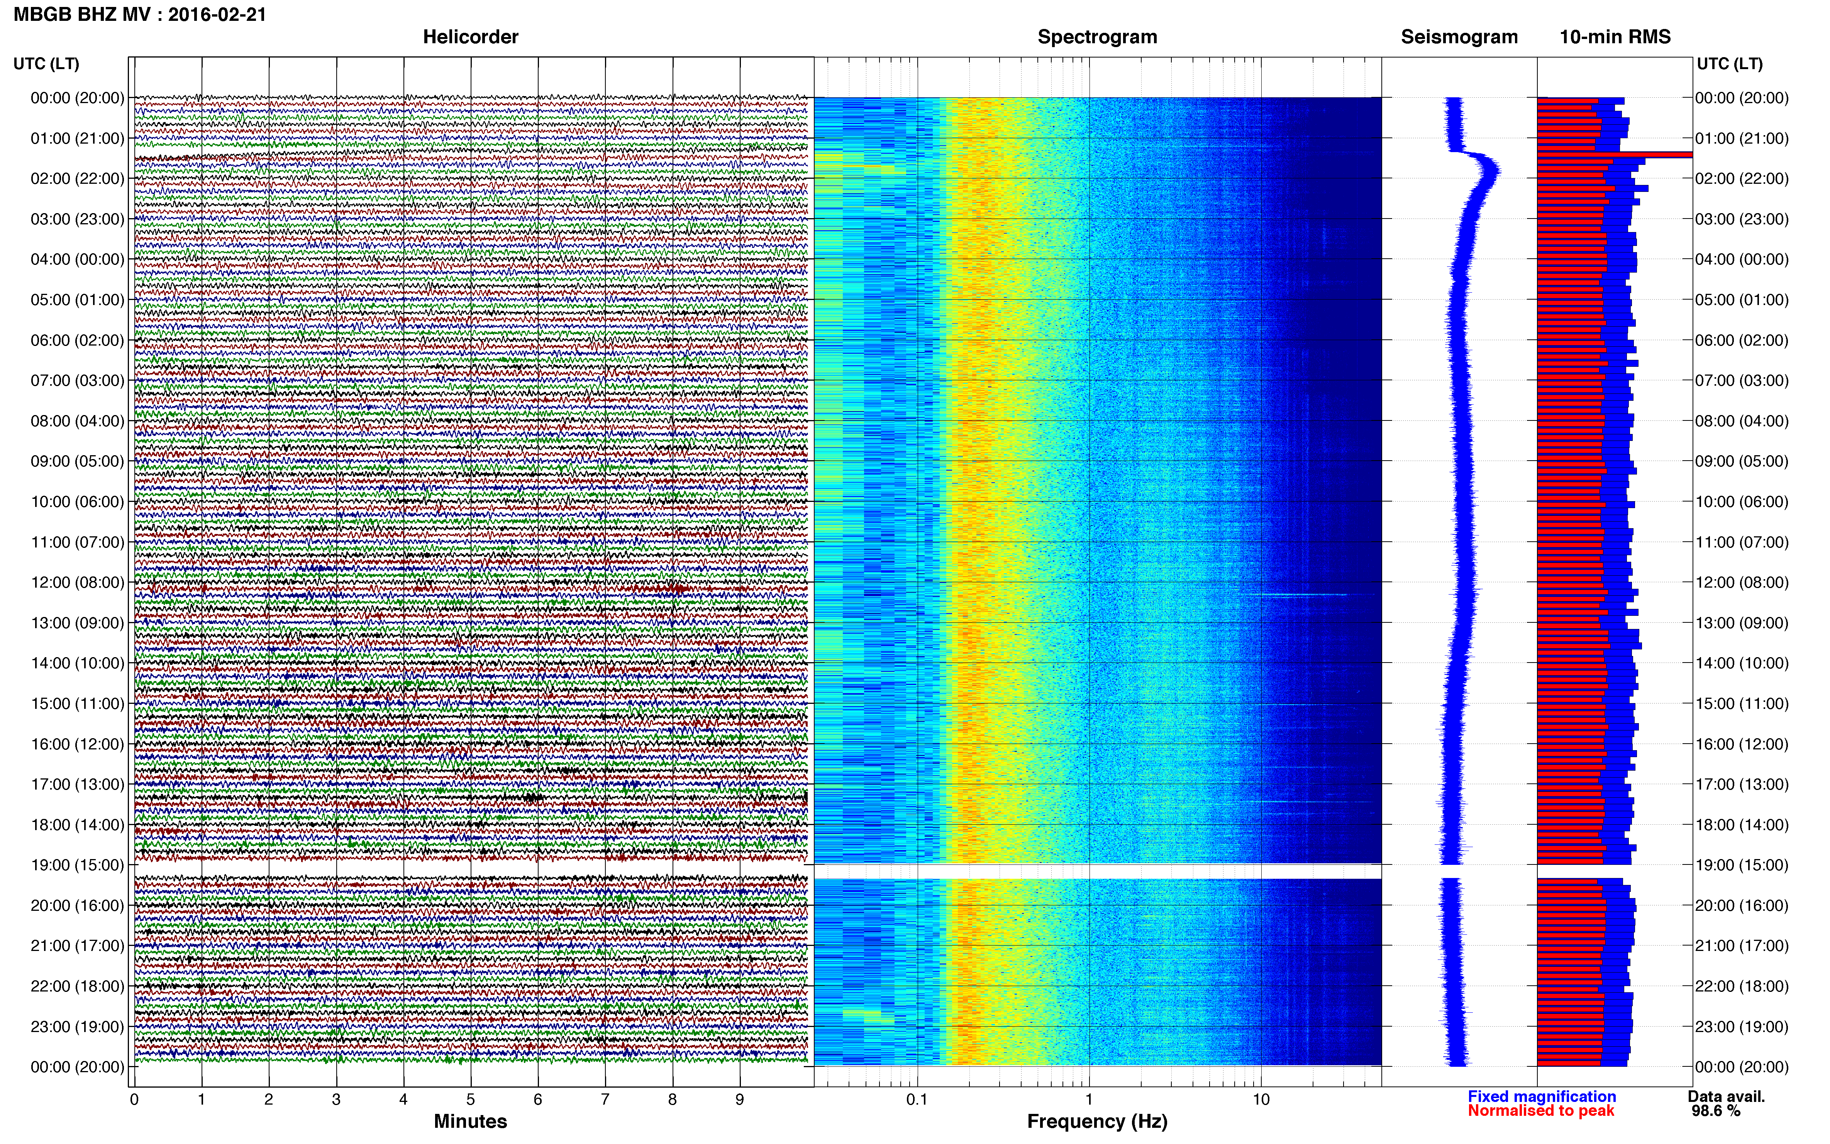This screenshot has width=1830, height=1144.
Task: Select left-axis time label '17:00 (13:00)'
Action: pyautogui.click(x=77, y=784)
